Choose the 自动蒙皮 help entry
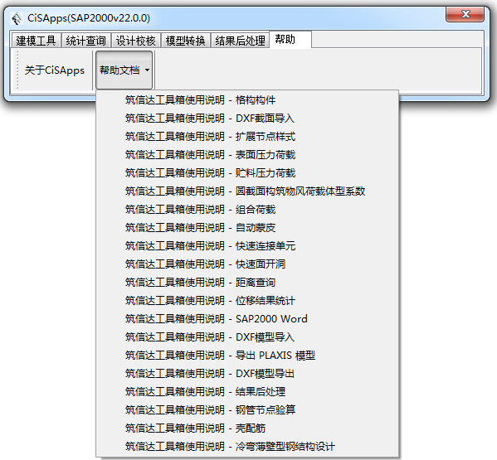The image size is (497, 460). (247, 228)
